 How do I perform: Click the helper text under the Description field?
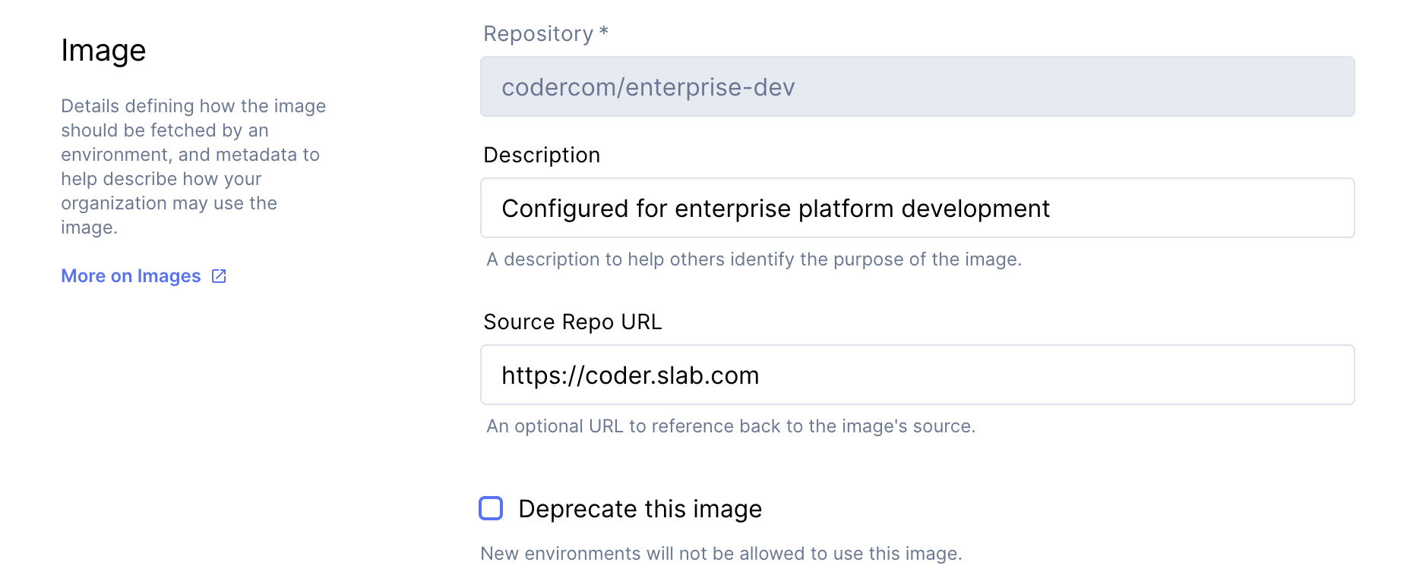click(x=754, y=259)
